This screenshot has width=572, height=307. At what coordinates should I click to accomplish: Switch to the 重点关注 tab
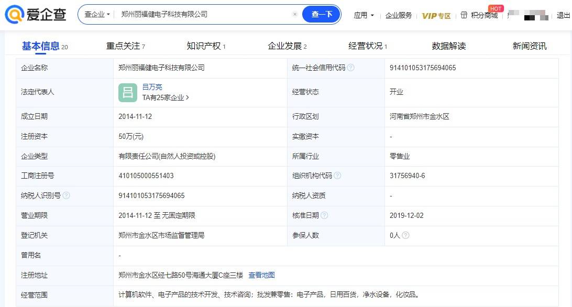tap(125, 46)
